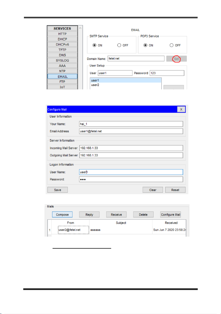Viewport: 221px width, 314px height.
Task: Delete the selected mail
Action: (x=143, y=214)
